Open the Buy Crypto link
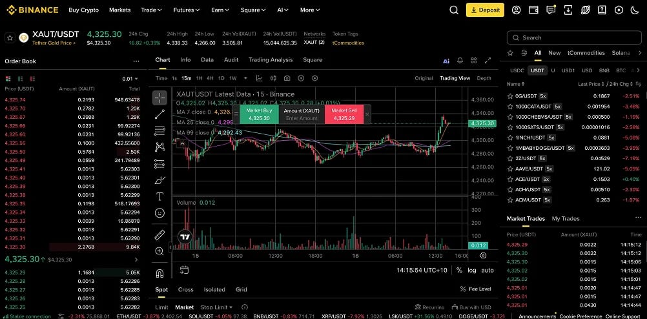The image size is (647, 319). [x=84, y=10]
